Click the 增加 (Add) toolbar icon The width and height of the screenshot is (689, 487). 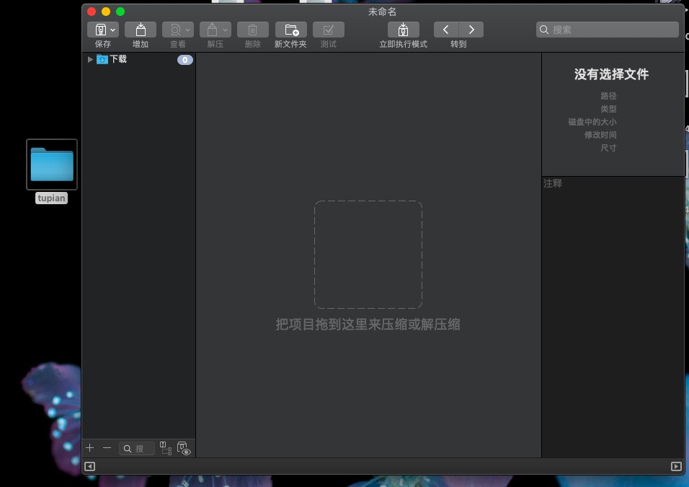pos(141,30)
